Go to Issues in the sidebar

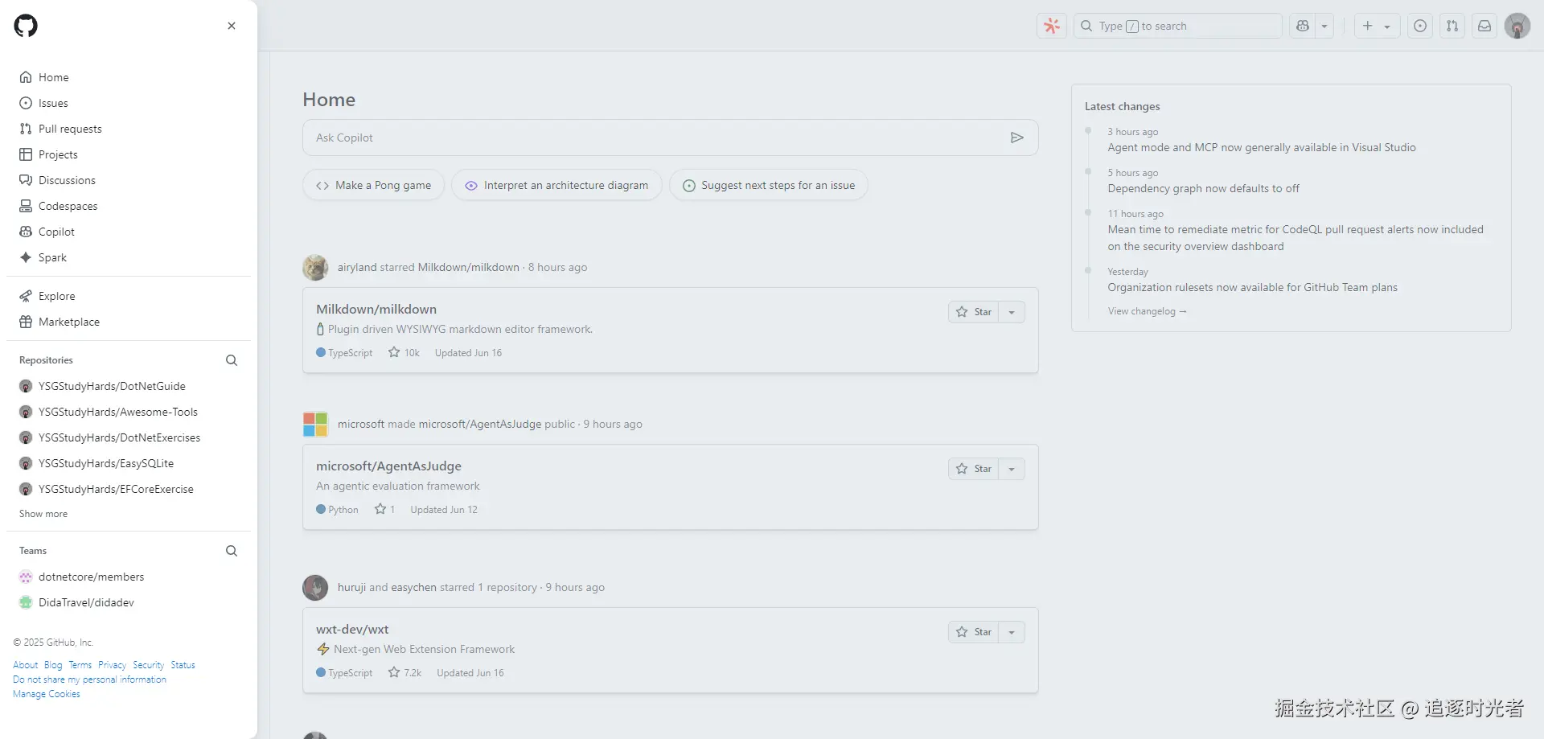pos(129,103)
